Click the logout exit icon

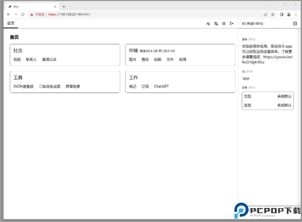coord(232,24)
